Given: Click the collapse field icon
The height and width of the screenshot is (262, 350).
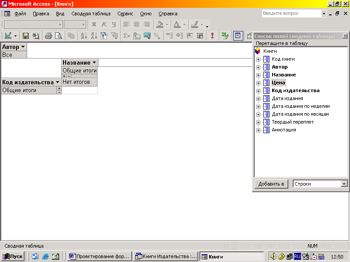Looking at the screenshot, I should [169, 36].
